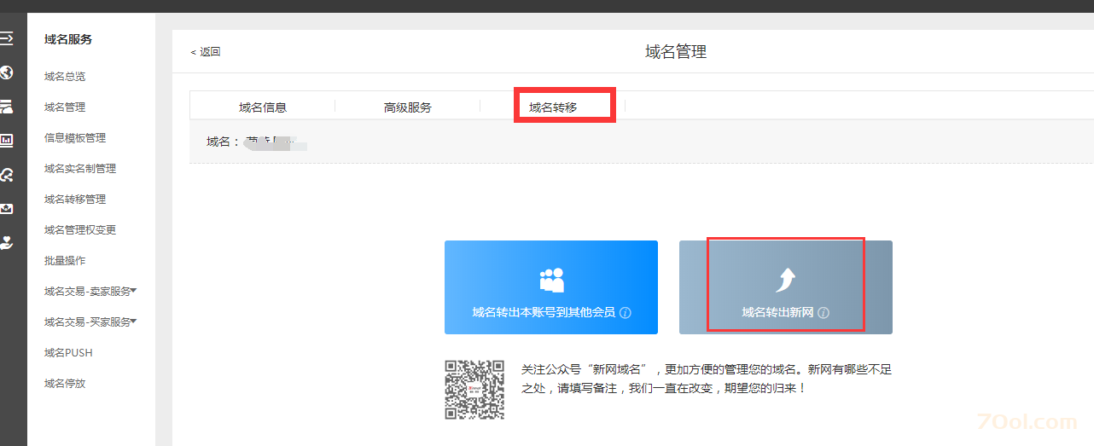Viewport: 1094px width, 446px height.
Task: Open the monitor chart icon in sidebar
Action: click(x=6, y=141)
